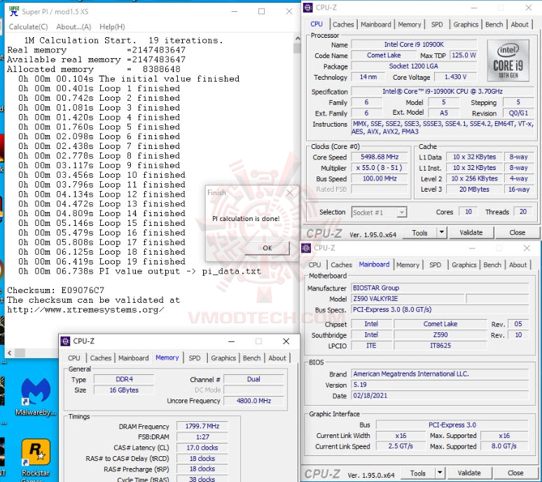This screenshot has height=482, width=542.
Task: Click Super PI vertical scrollbar up arrow
Action: coord(298,38)
